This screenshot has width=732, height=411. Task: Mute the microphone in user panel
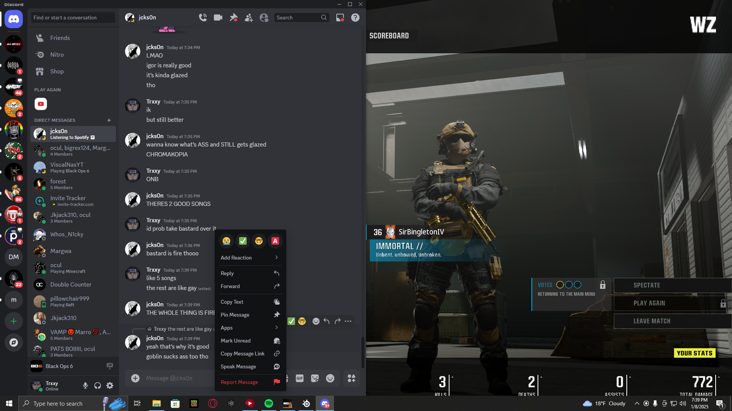tap(85, 386)
